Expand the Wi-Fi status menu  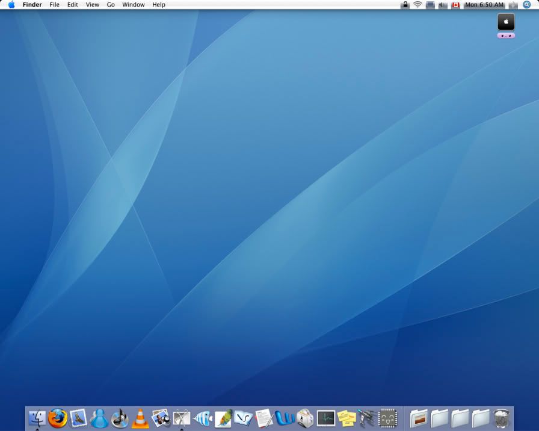coord(417,5)
